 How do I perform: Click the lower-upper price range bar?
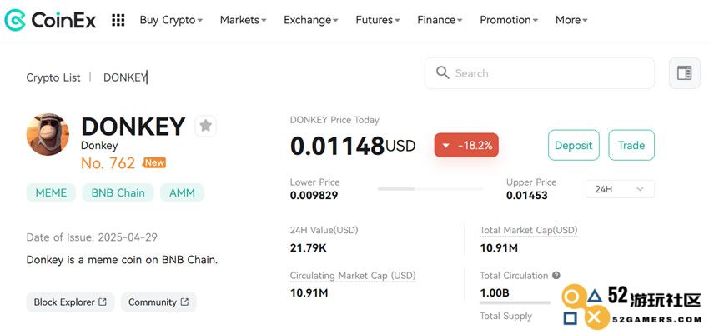tap(430, 189)
